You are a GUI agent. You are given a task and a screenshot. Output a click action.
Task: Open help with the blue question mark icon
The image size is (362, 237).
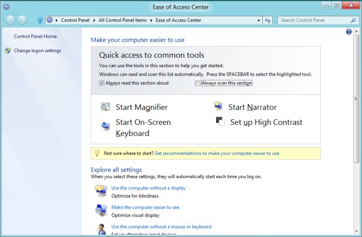tap(349, 32)
